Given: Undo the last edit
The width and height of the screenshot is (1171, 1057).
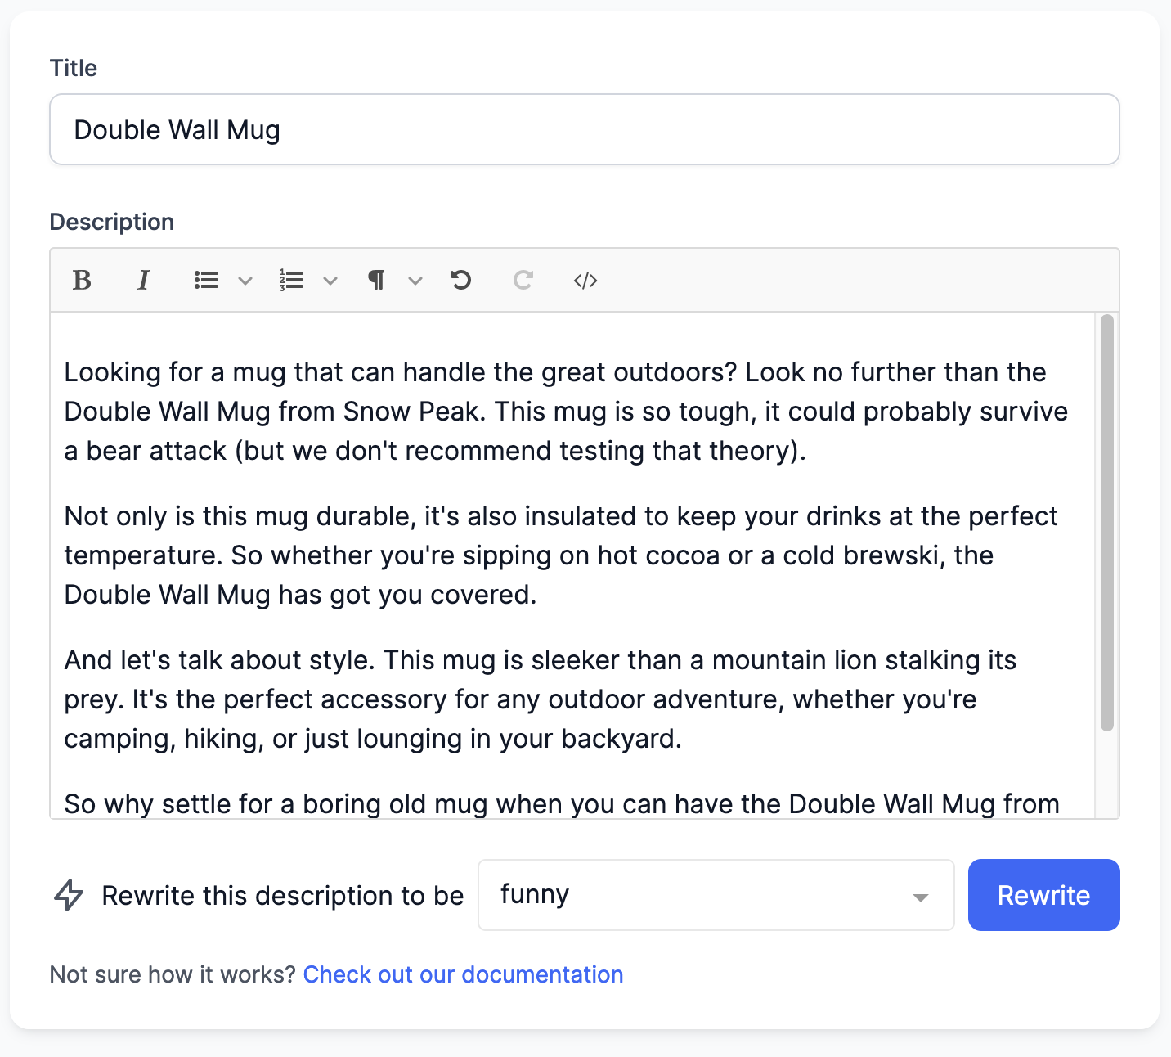Looking at the screenshot, I should [461, 281].
